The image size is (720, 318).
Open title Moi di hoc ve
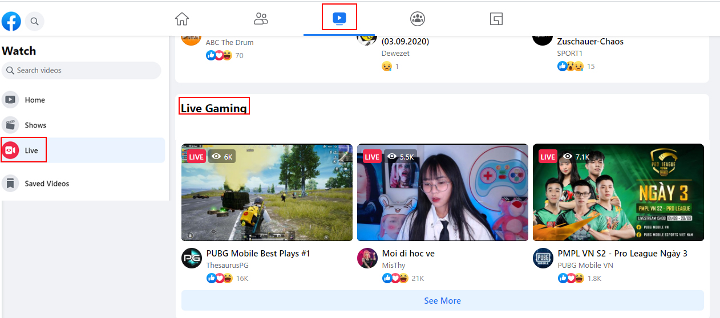click(408, 254)
